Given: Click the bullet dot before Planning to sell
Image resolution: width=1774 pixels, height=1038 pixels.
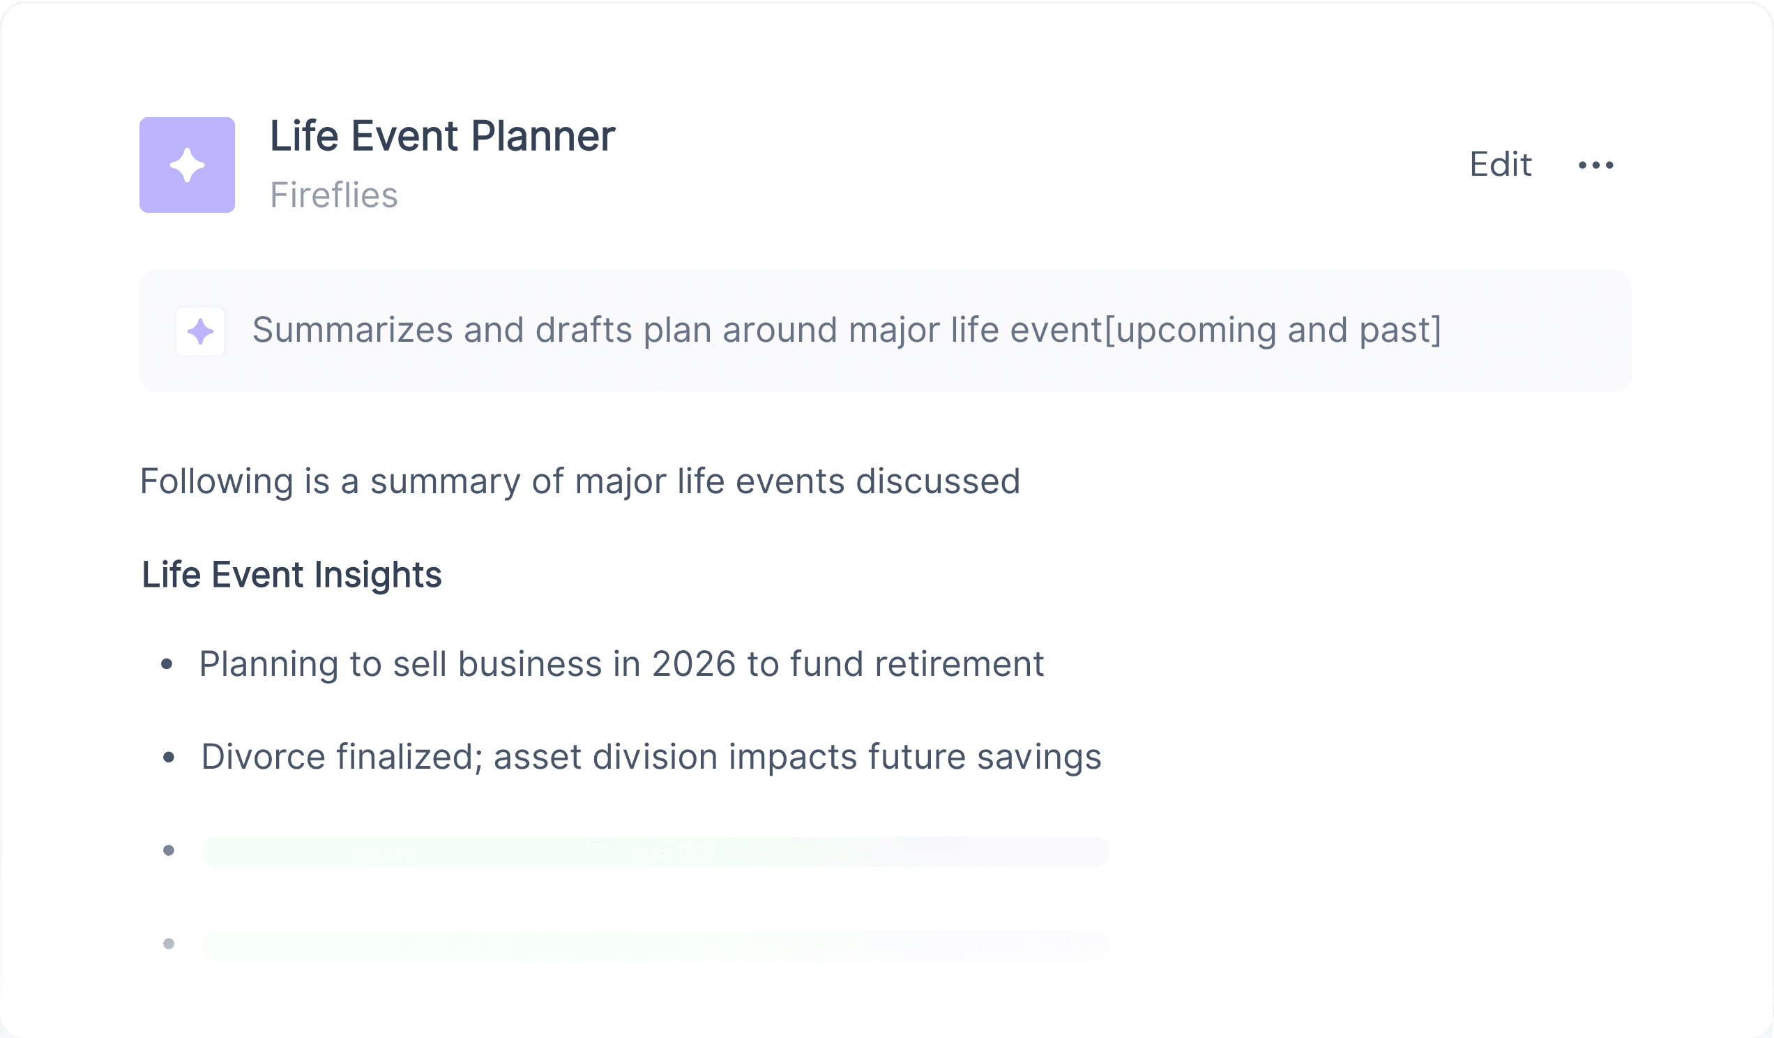Looking at the screenshot, I should click(x=167, y=663).
